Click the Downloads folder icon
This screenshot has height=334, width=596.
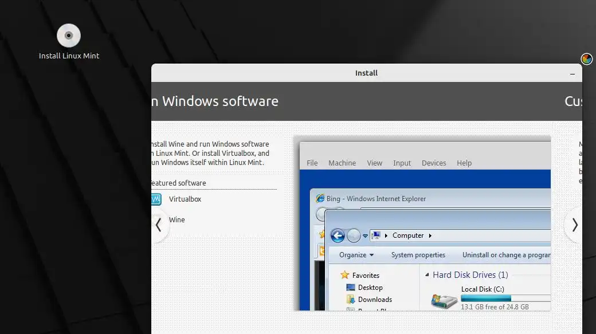click(x=351, y=300)
